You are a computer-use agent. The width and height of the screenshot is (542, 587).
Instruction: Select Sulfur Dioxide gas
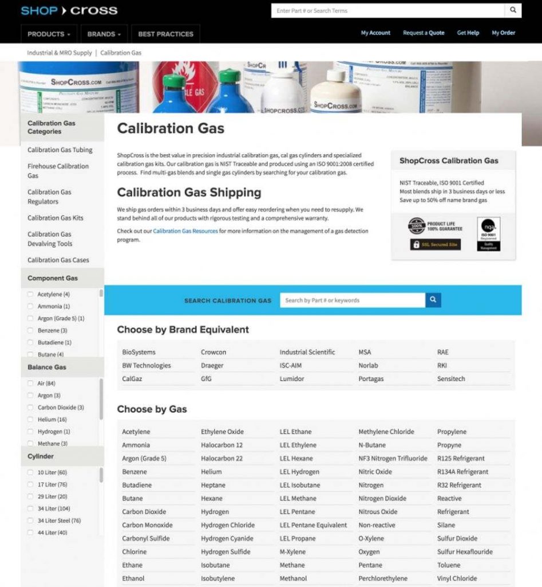(x=457, y=538)
